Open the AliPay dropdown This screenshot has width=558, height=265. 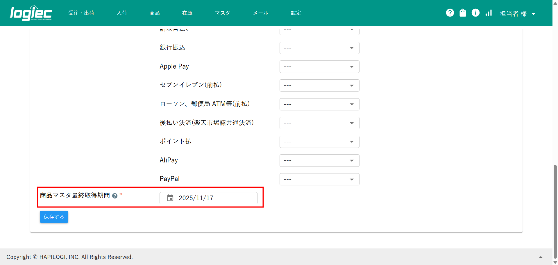319,161
